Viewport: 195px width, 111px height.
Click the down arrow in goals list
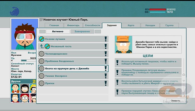click(184, 81)
